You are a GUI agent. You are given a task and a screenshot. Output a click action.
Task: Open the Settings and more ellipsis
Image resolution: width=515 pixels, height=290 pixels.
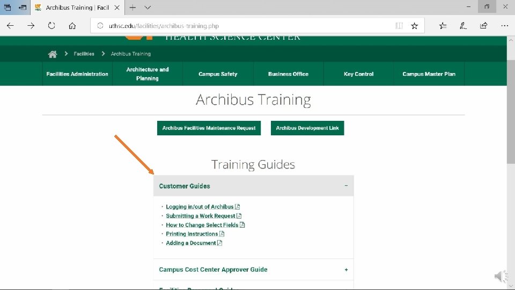[x=505, y=26]
